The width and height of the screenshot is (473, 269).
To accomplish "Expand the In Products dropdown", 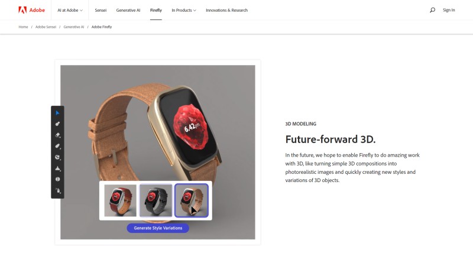I will tap(184, 10).
